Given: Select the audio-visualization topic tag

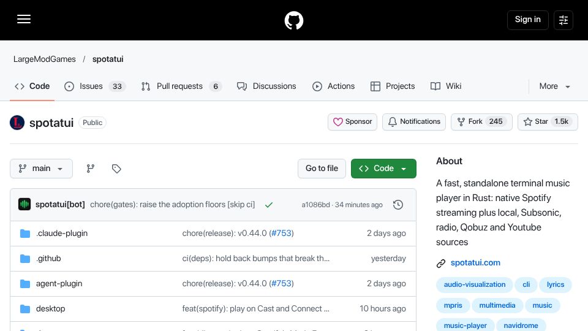Looking at the screenshot, I should pos(475,284).
